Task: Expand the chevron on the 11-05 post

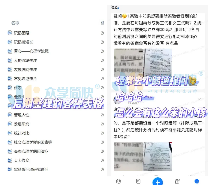Action: tap(199, 99)
